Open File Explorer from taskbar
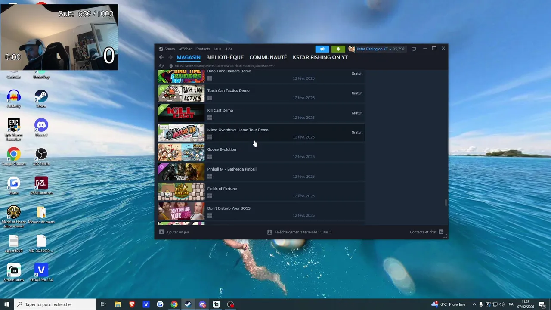The width and height of the screenshot is (551, 310). (118, 304)
